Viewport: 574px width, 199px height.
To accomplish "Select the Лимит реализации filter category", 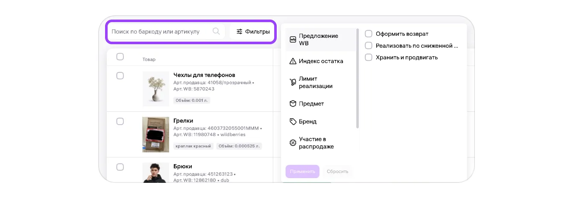I will tap(316, 82).
